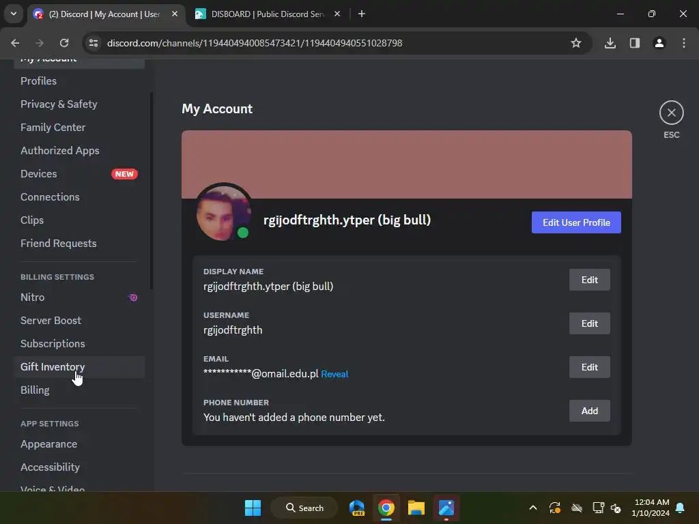The image size is (699, 524).
Task: Open the Photos app taskbar icon
Action: (x=446, y=508)
